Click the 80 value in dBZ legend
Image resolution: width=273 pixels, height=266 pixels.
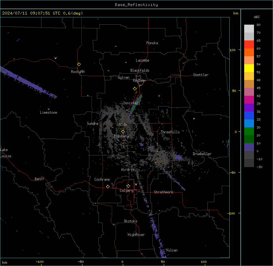pos(258,25)
